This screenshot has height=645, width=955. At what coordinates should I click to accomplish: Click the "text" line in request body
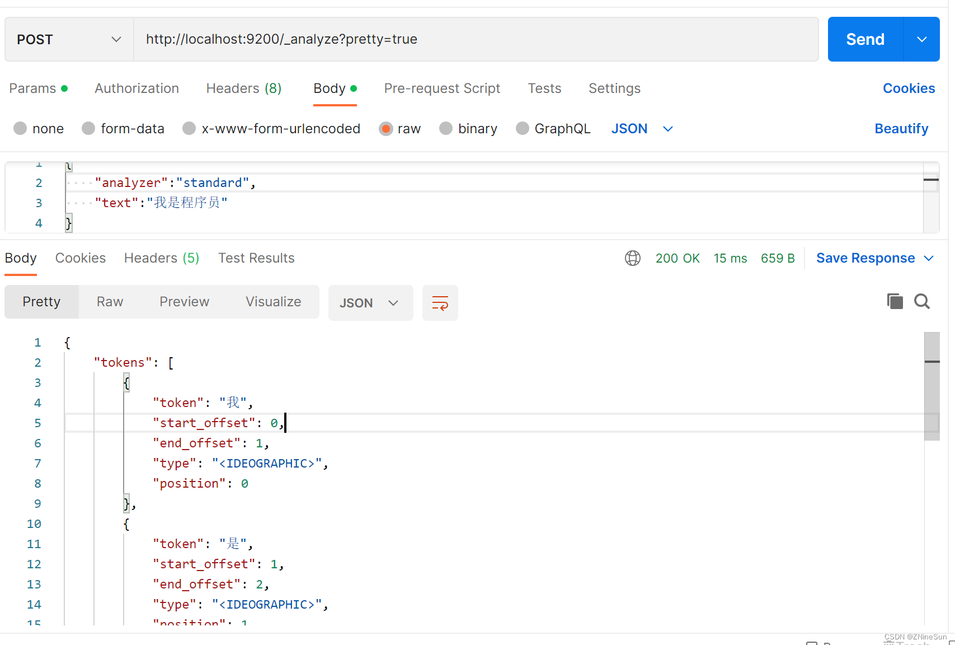[161, 203]
